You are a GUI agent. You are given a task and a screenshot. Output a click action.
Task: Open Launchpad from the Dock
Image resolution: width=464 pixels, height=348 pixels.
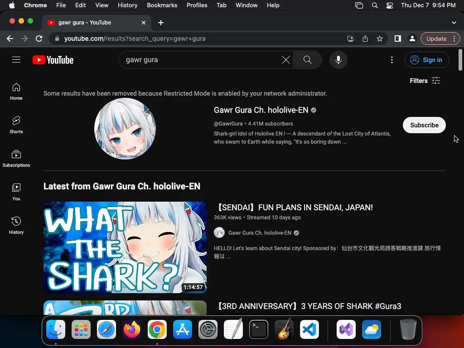[x=81, y=329]
